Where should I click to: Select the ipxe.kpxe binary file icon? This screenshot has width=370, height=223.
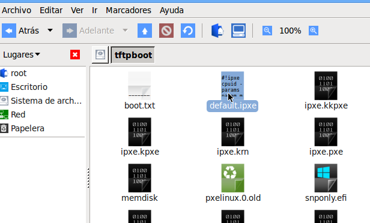click(139, 132)
